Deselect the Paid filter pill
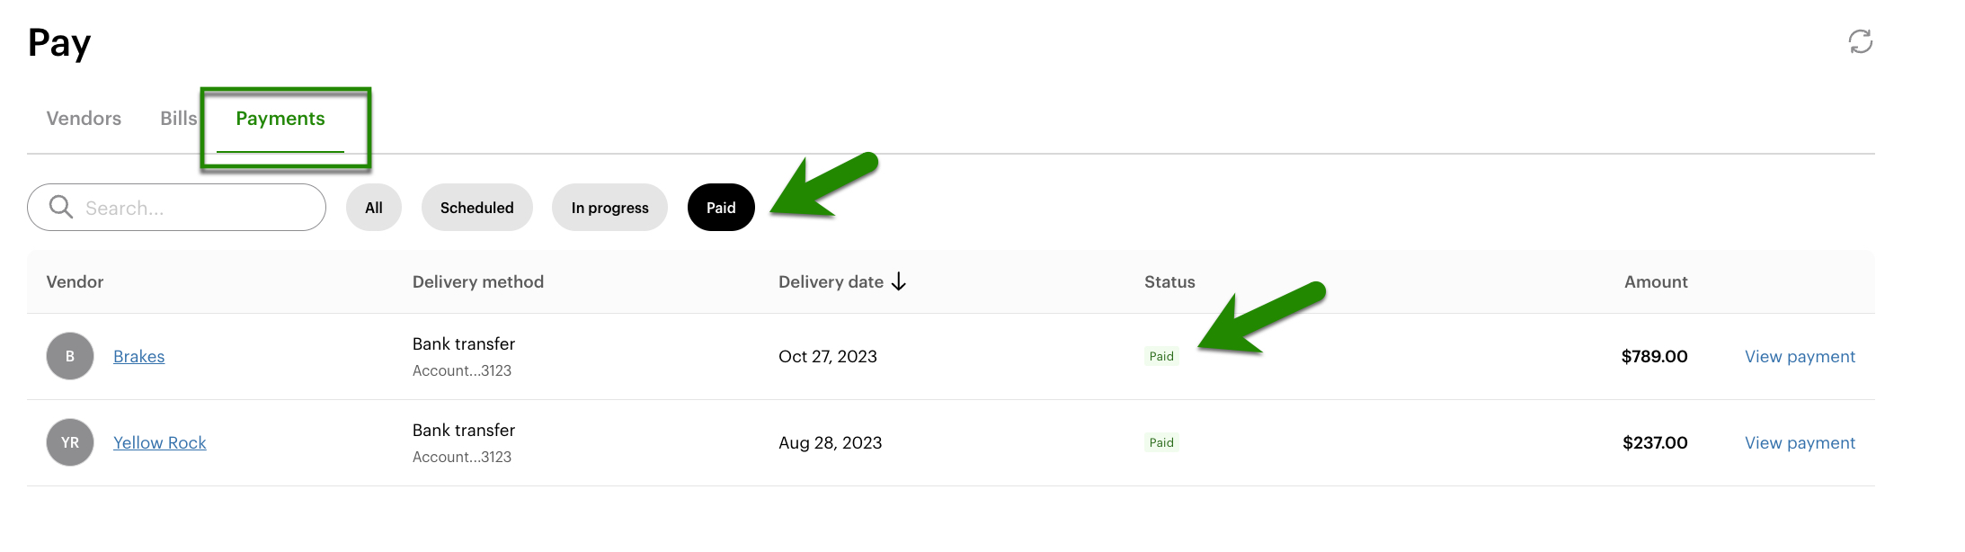Viewport: 1965px width, 552px height. (721, 207)
